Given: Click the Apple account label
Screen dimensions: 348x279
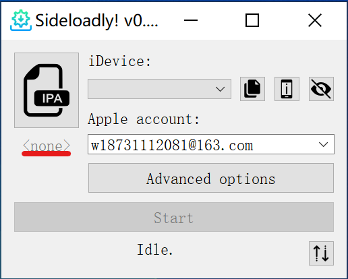Looking at the screenshot, I should (144, 119).
